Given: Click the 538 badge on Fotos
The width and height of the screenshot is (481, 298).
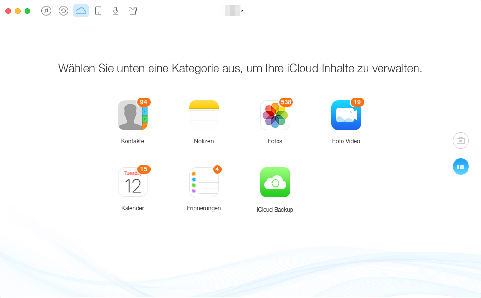Looking at the screenshot, I should [x=286, y=102].
